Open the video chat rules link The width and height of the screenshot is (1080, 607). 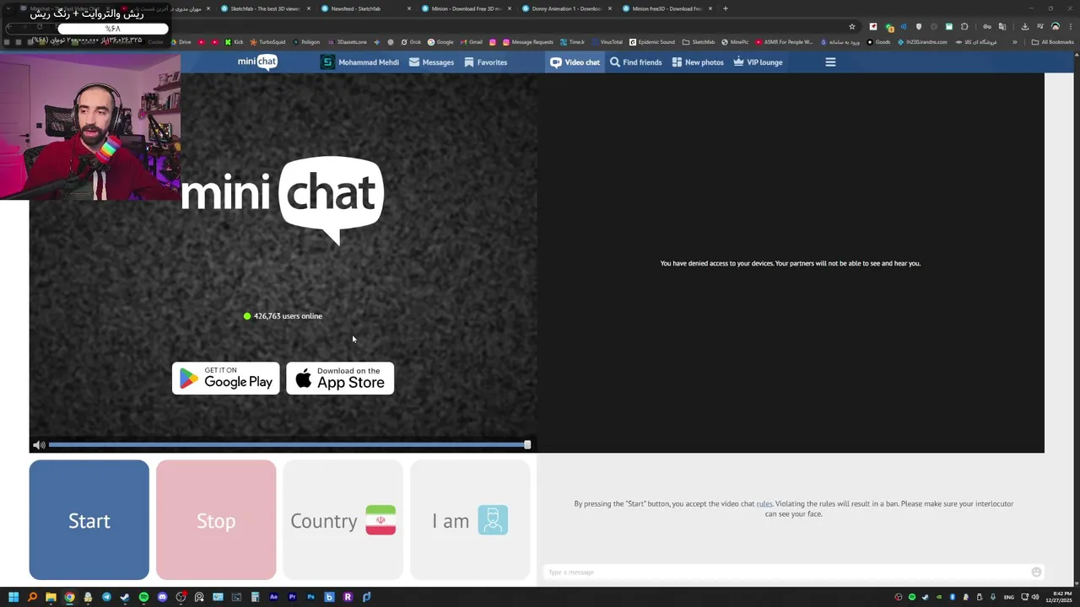(764, 504)
